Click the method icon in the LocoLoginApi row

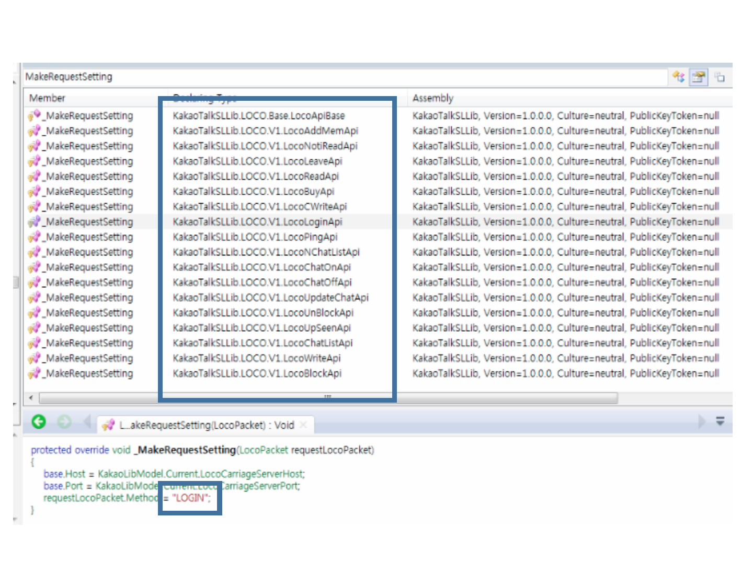point(35,221)
